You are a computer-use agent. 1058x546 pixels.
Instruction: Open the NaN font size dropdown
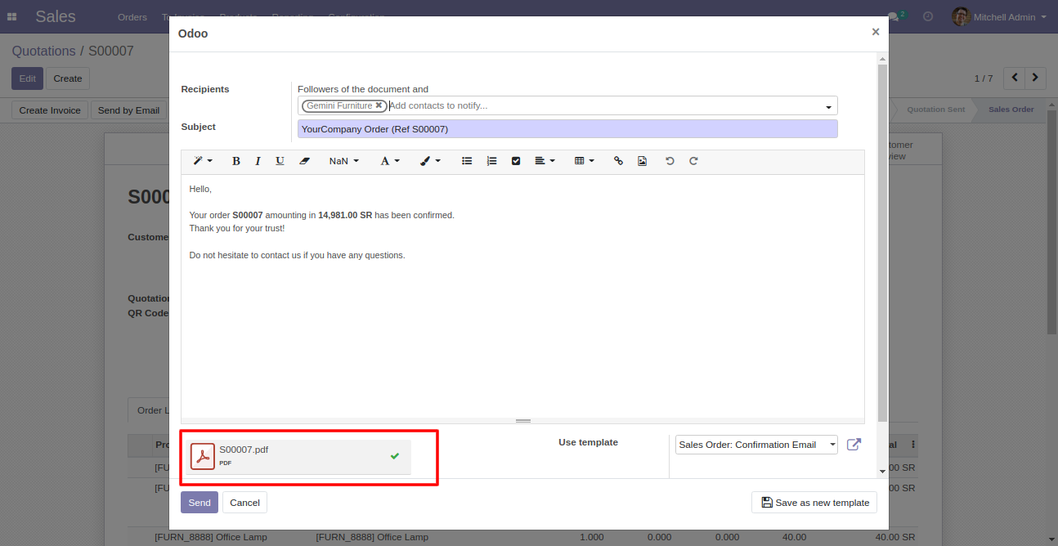point(343,161)
